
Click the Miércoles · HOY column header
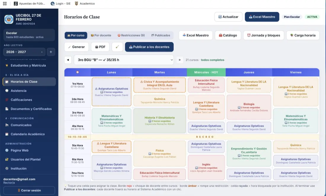206,72
